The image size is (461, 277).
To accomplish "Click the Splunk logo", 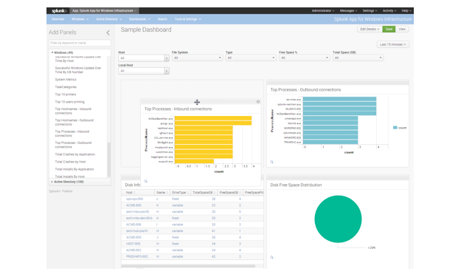I will (59, 11).
